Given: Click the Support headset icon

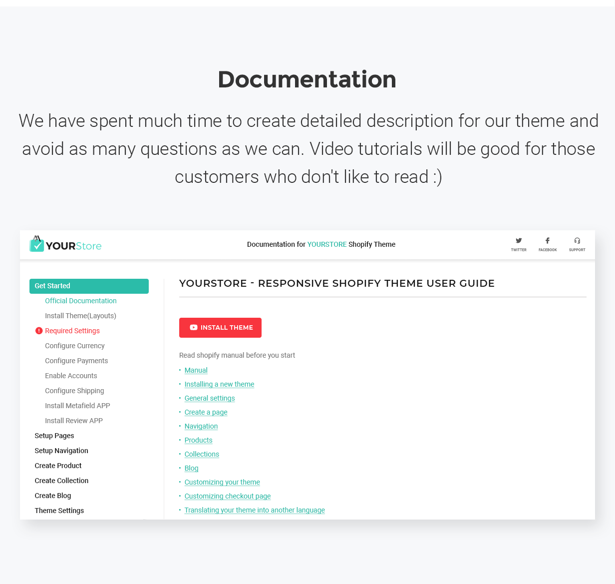Looking at the screenshot, I should coord(577,241).
